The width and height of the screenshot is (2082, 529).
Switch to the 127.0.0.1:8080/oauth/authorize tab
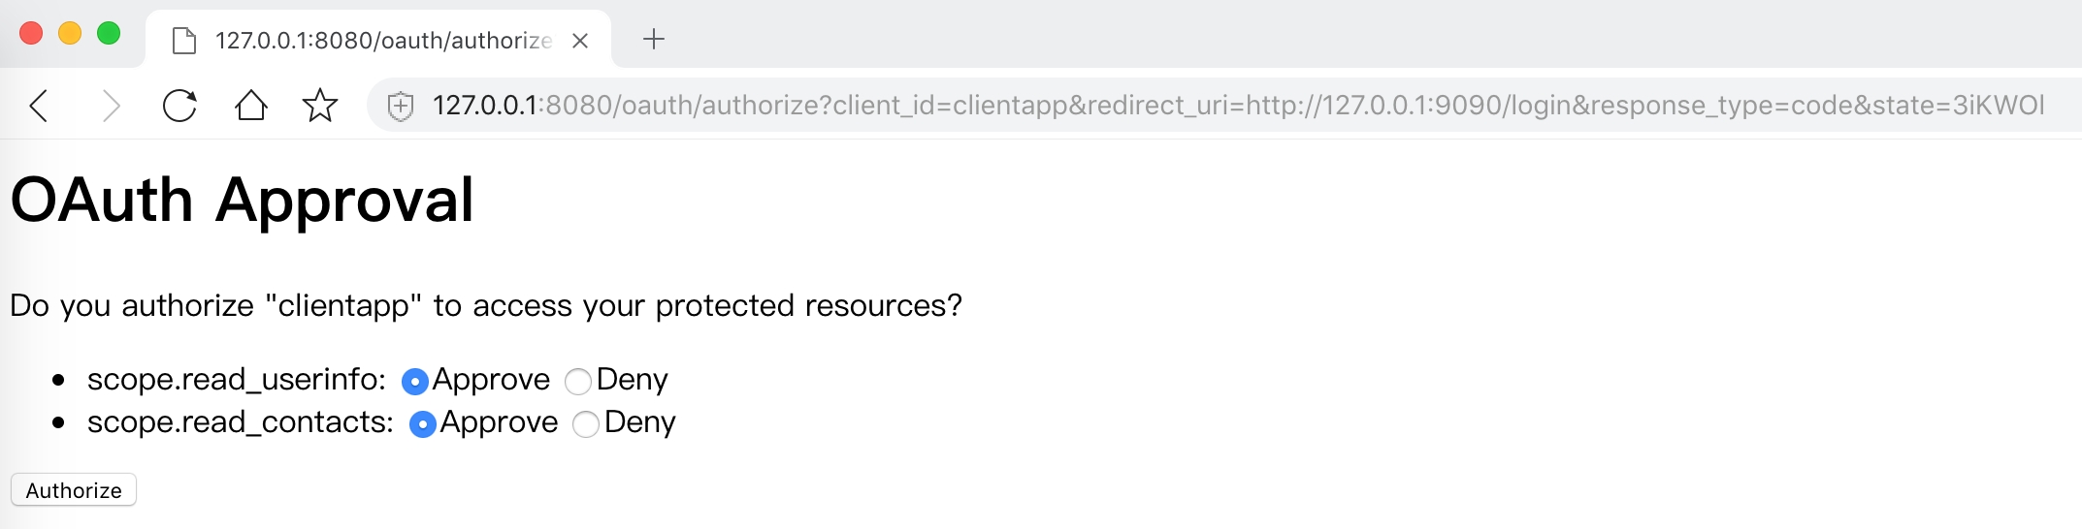click(382, 41)
